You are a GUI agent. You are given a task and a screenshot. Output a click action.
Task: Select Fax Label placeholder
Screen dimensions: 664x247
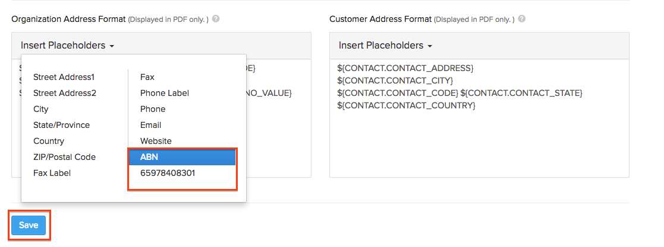pos(52,173)
